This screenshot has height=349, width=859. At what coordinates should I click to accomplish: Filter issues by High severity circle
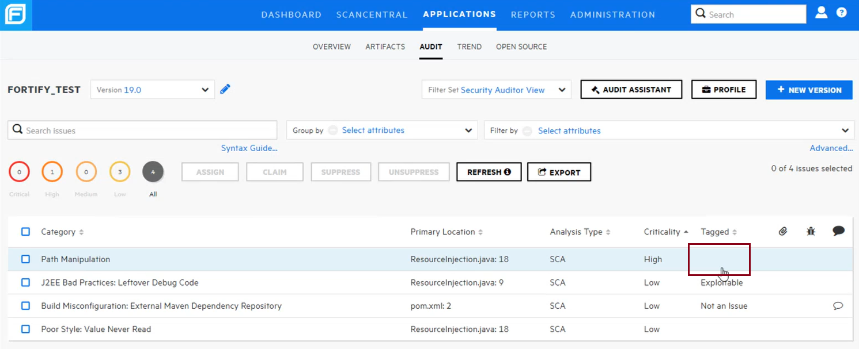[x=52, y=172]
